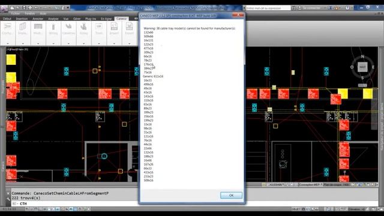Open the help question mark icon
This screenshot has height=216, width=384.
347,8
